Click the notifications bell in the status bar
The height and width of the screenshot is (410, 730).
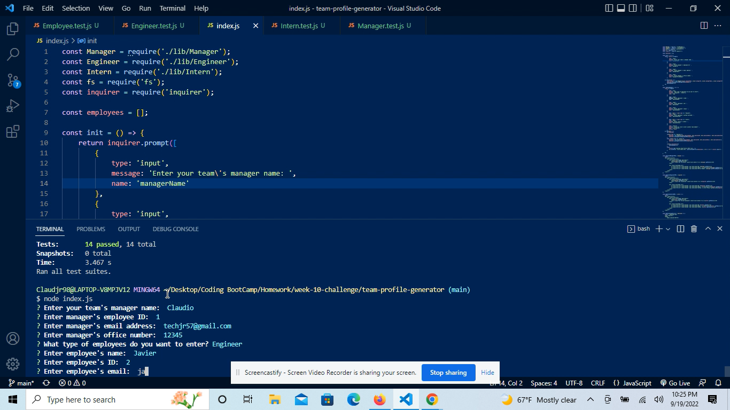(x=718, y=383)
